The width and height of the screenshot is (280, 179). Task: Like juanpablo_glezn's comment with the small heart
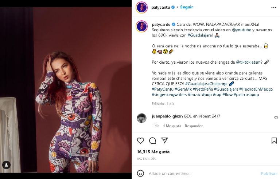pos(276,118)
